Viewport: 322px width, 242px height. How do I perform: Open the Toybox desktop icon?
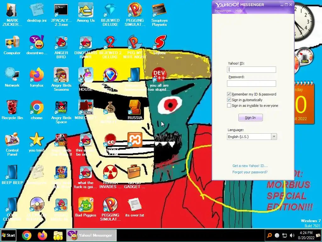click(x=159, y=45)
